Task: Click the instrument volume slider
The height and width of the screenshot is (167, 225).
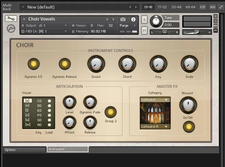Action: click(x=197, y=32)
